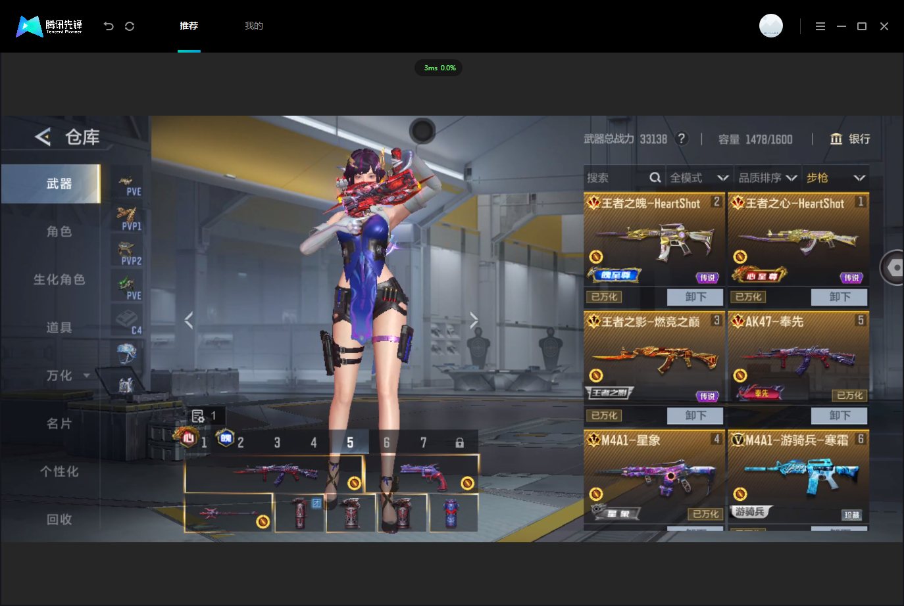Open the AK47-奉先 weapon card
The width and height of the screenshot is (904, 606).
pos(799,358)
